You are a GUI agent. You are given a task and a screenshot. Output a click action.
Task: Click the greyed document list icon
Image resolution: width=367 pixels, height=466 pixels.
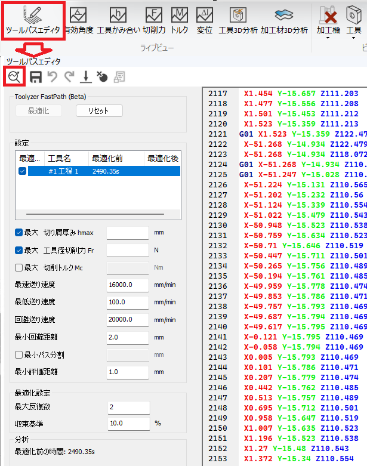tap(119, 77)
